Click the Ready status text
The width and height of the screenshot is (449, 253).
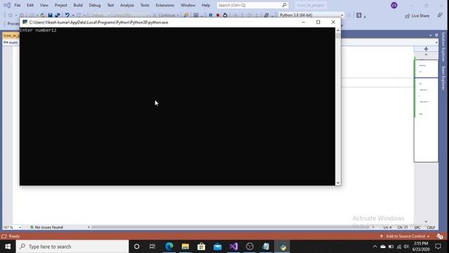point(14,236)
